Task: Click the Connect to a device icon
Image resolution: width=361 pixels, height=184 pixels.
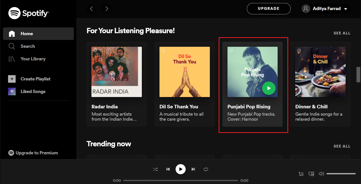Action: pos(311,173)
